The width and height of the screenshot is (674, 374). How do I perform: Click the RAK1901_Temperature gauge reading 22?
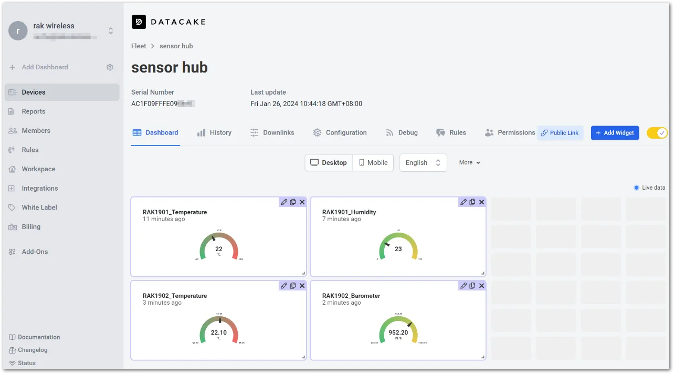coord(219,246)
